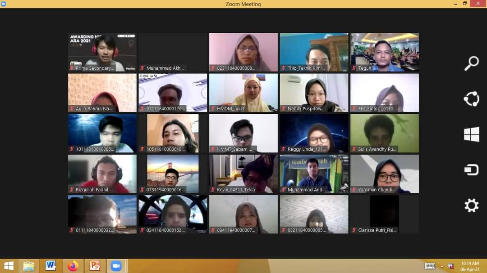487x273 pixels.
Task: Open Firefox from the taskbar
Action: coord(73,266)
